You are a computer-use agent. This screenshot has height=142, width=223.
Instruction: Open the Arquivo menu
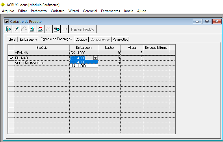[8, 11]
